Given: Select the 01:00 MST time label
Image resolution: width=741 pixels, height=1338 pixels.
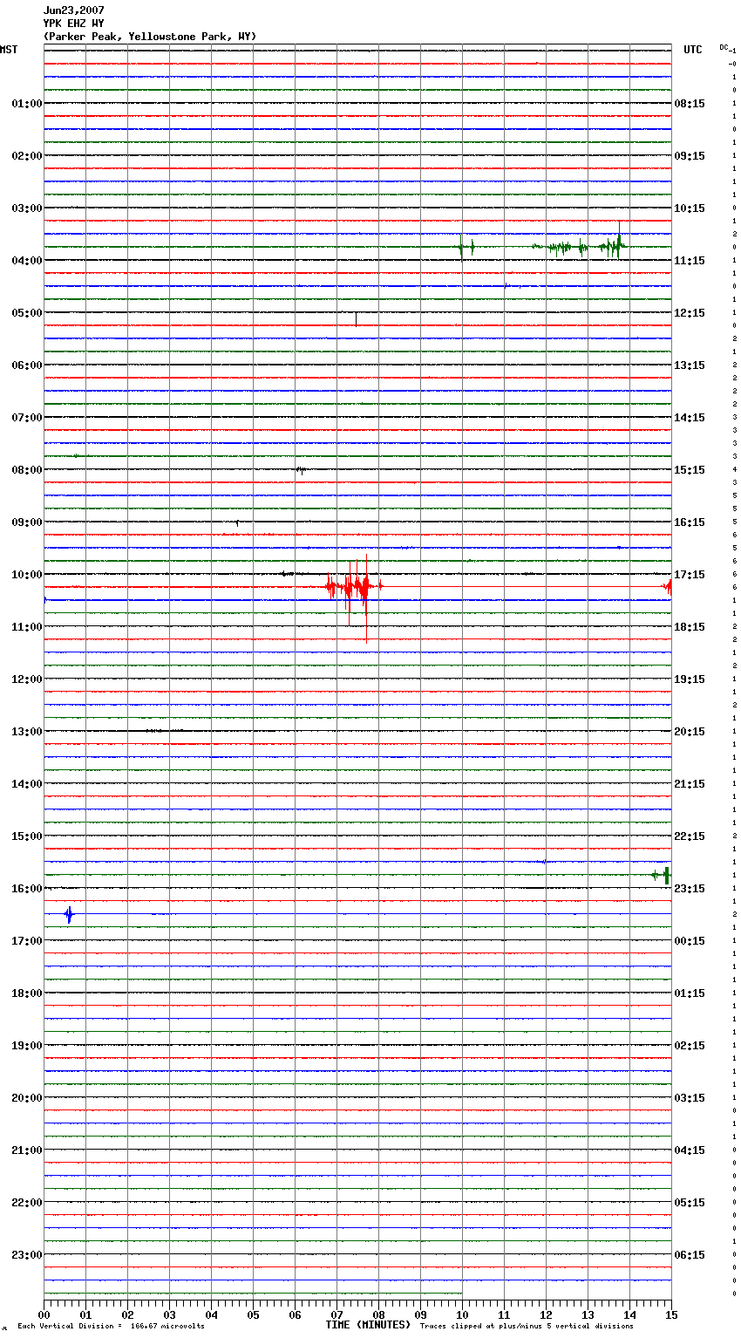Looking at the screenshot, I should point(27,104).
